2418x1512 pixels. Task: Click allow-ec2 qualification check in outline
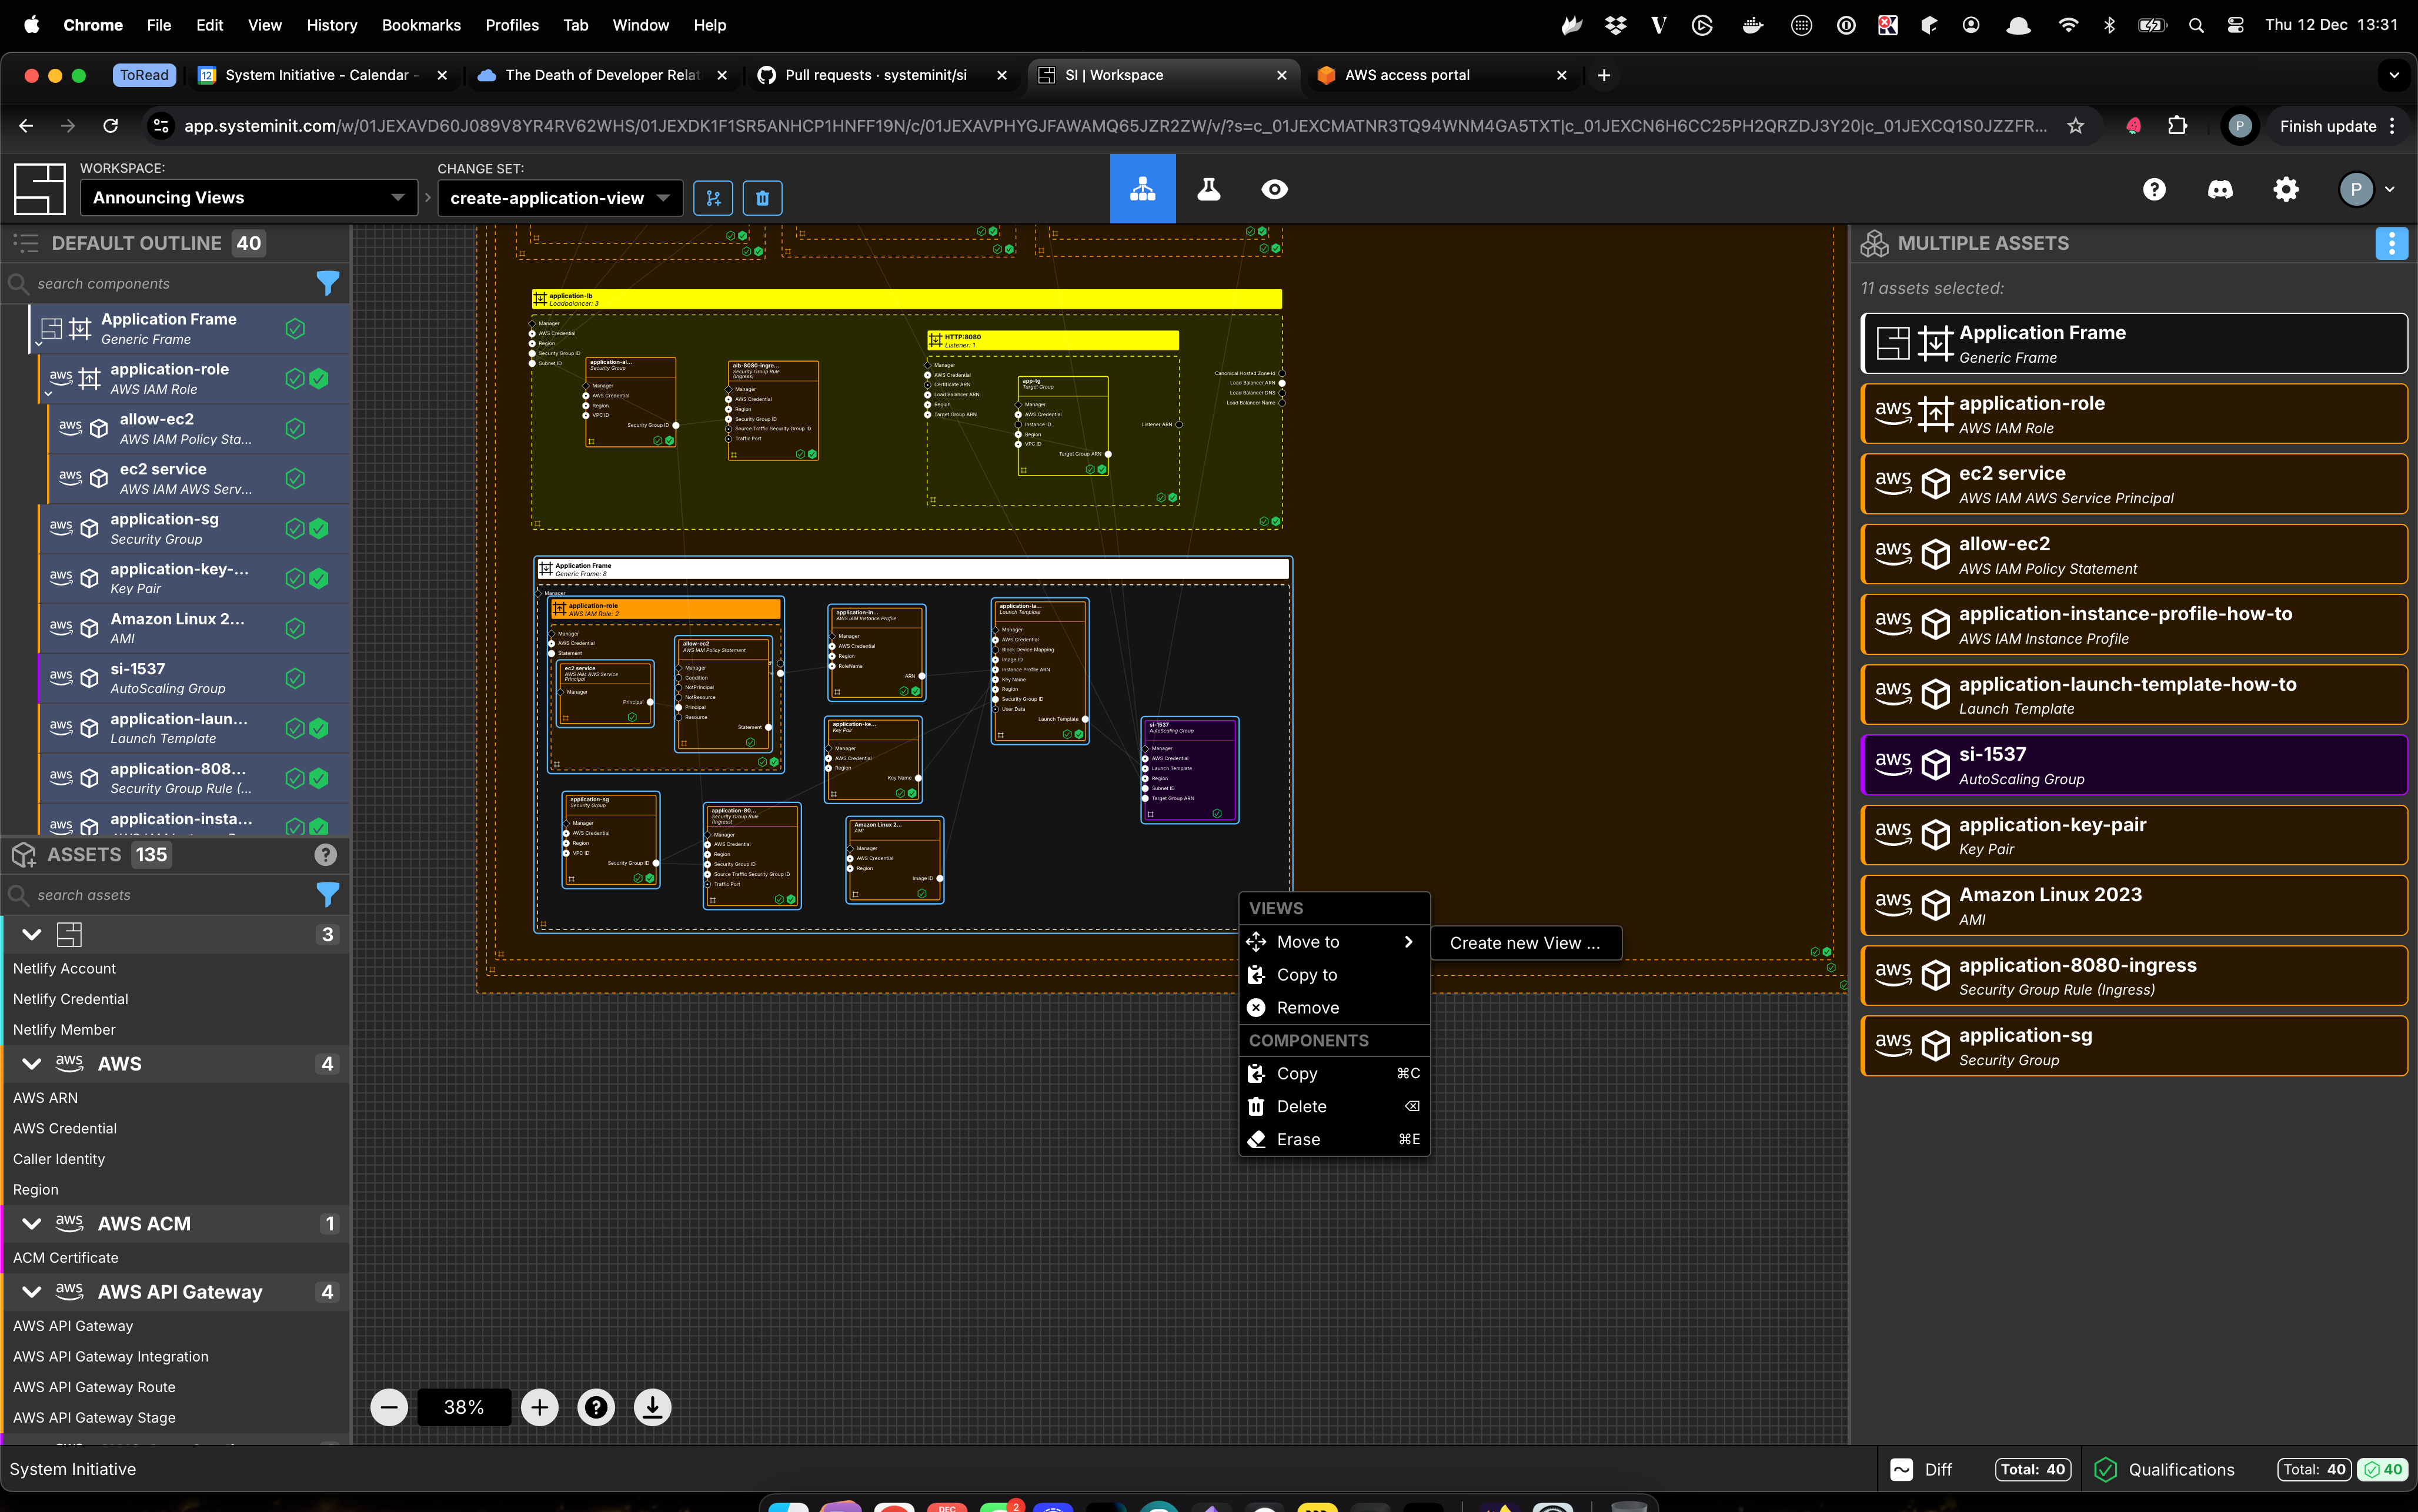[x=295, y=429]
